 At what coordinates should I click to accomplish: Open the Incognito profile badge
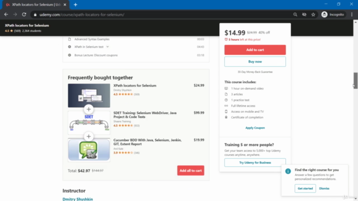coord(333,15)
